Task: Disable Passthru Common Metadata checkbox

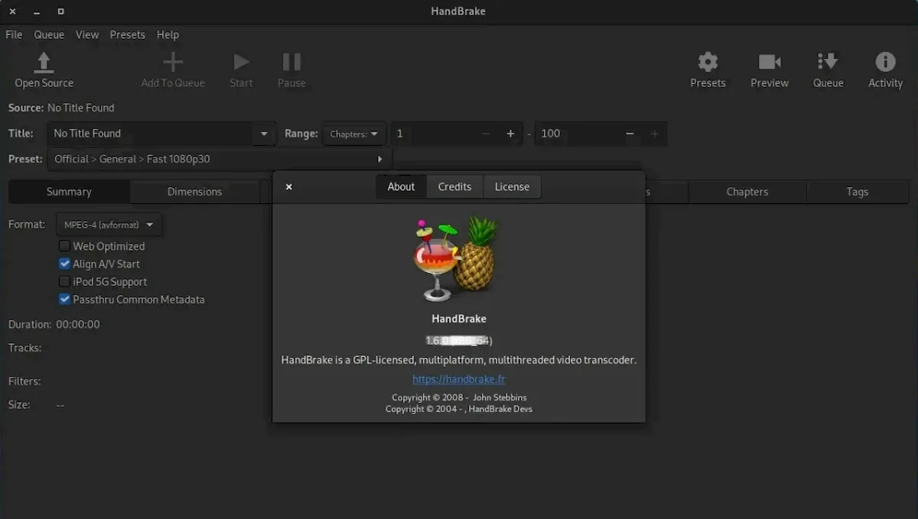Action: (64, 300)
